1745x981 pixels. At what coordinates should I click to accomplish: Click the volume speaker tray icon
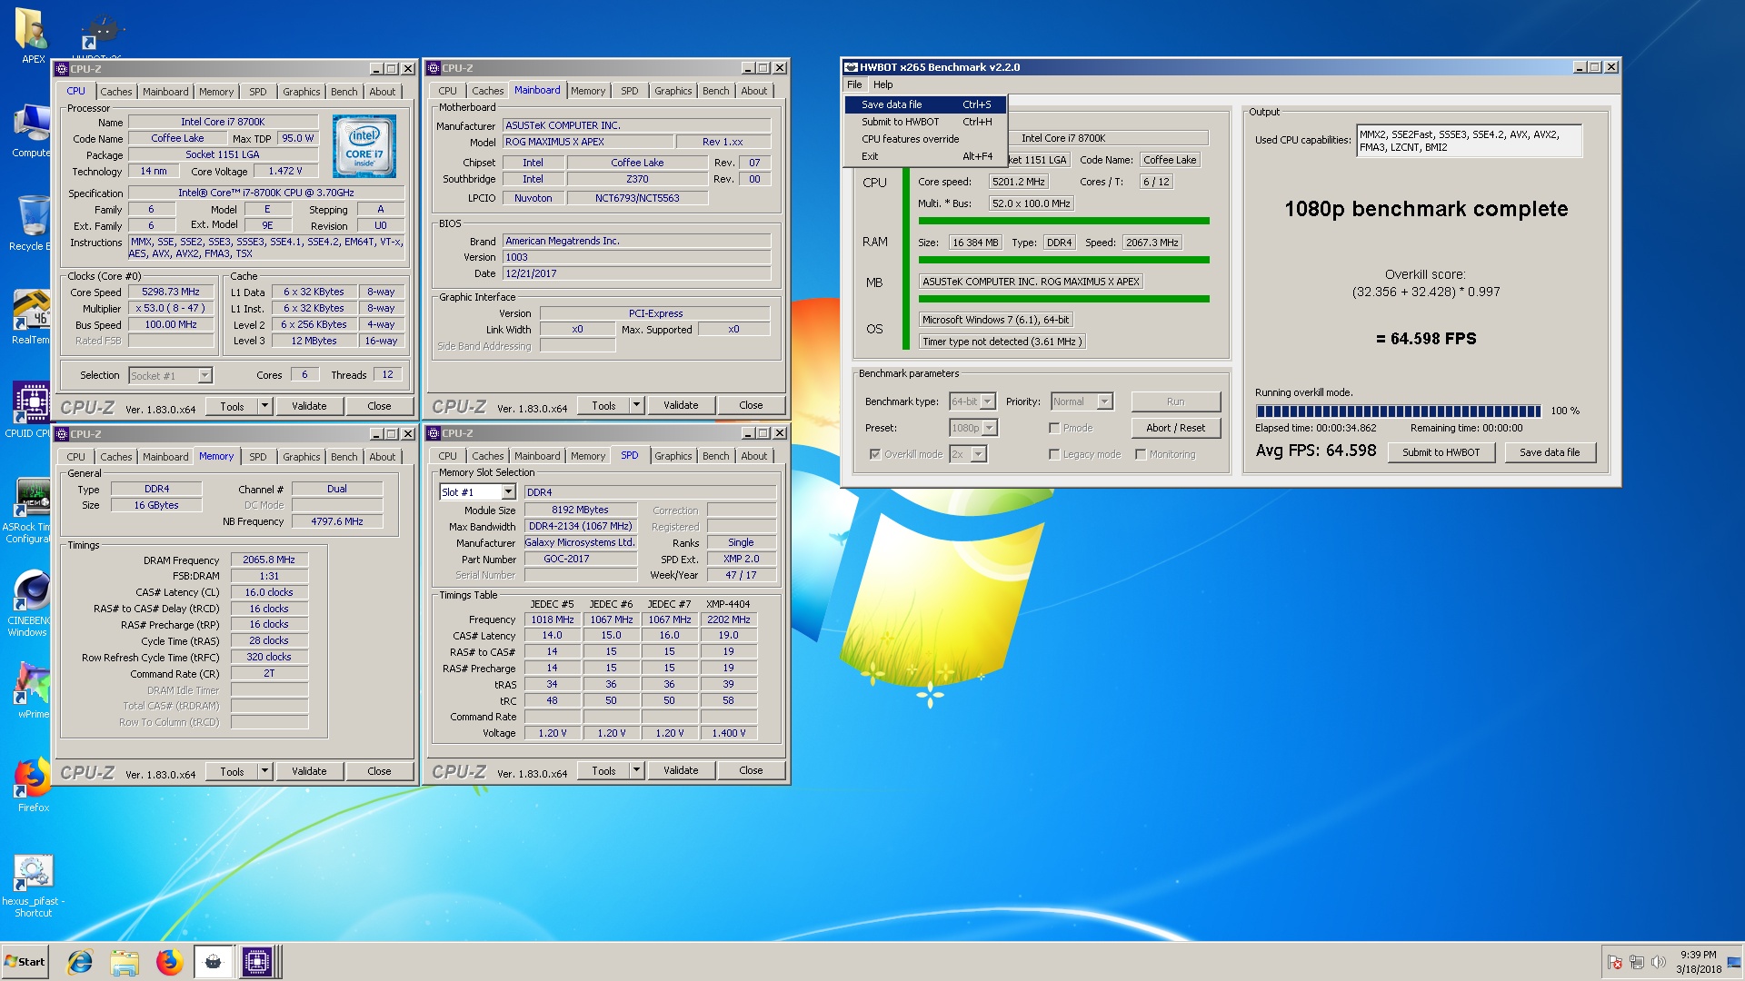point(1658,962)
